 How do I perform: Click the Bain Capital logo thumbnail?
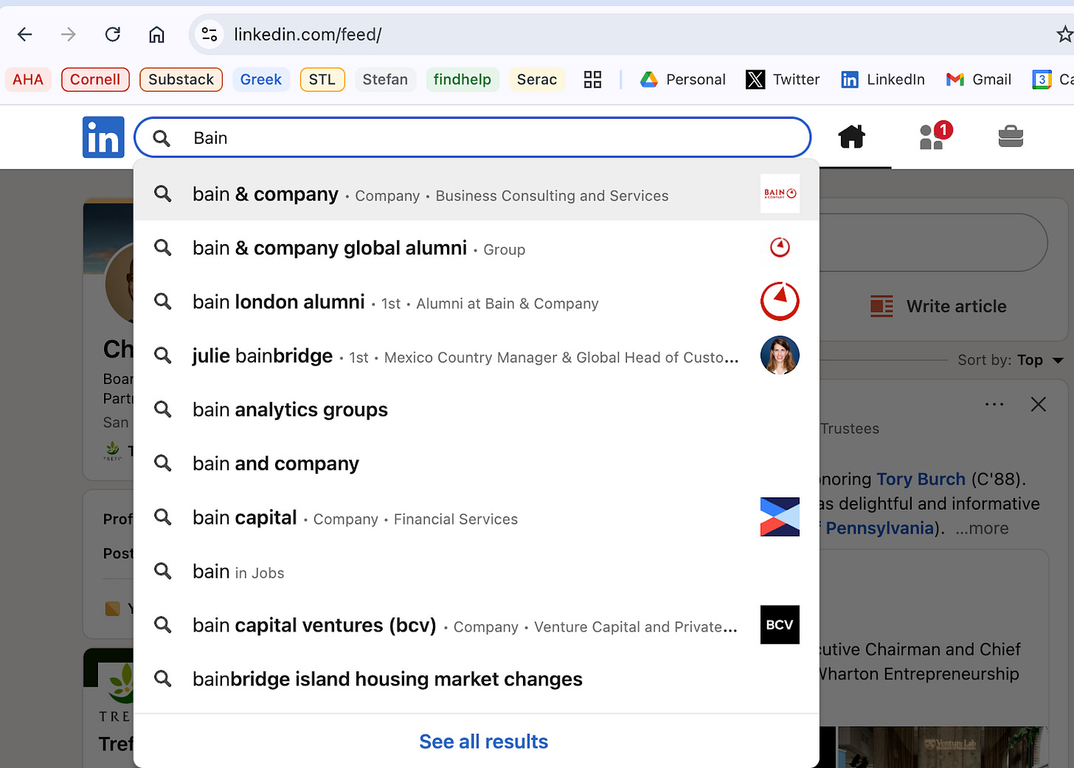point(780,516)
